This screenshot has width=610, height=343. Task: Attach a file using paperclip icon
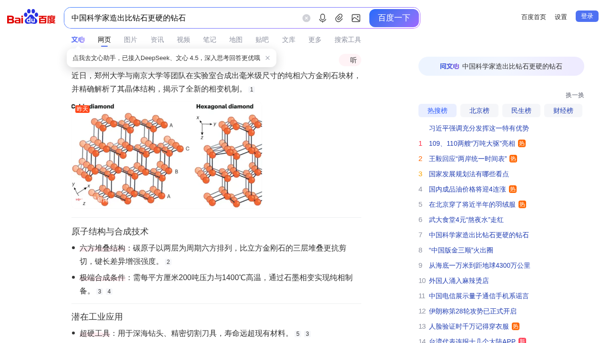point(339,18)
